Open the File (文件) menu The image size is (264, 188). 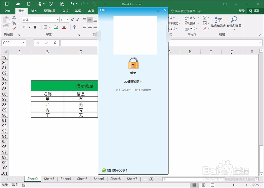[x=7, y=11]
